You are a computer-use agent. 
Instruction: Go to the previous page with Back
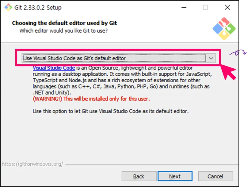(139, 176)
